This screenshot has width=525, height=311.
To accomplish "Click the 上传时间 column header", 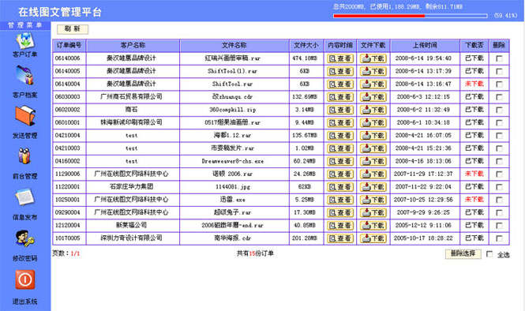I will click(425, 45).
